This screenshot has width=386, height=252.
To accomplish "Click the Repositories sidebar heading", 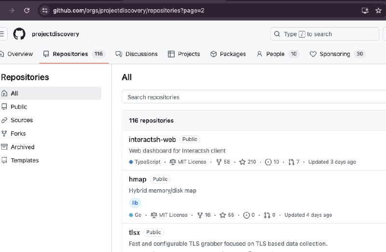I will 25,77.
